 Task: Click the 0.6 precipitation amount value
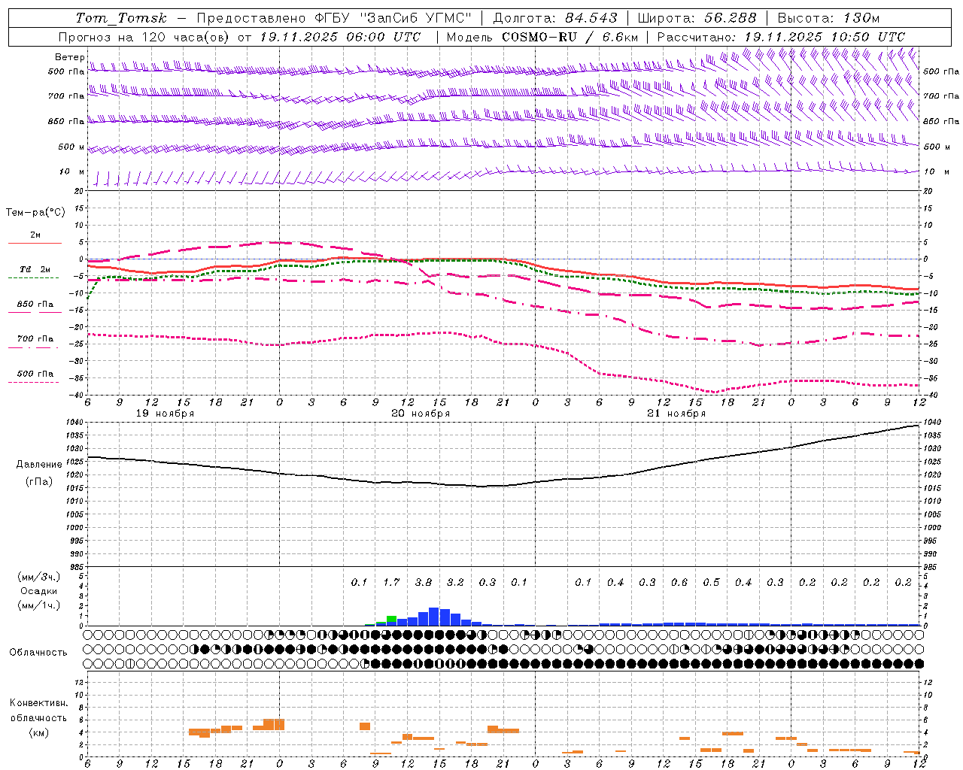coord(679,583)
